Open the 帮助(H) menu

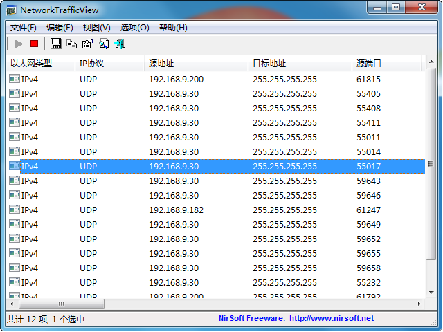pos(173,28)
